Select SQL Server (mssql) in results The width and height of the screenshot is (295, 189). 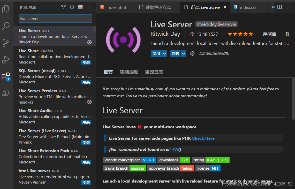coord(55,76)
